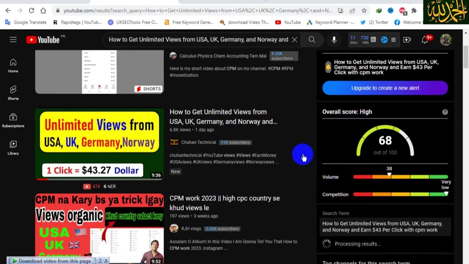Open YouTube bookmark in bookmarks bar
This screenshot has width=469, height=264.
tap(288, 22)
